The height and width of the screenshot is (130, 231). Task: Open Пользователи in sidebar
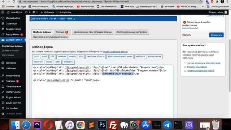point(13,87)
